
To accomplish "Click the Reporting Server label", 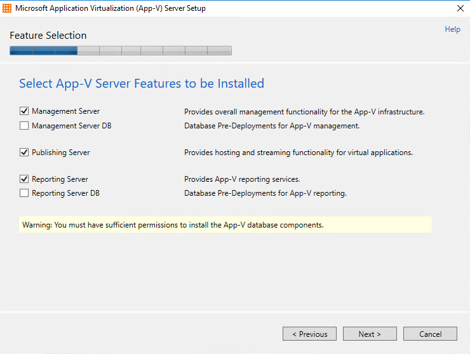I will coord(60,179).
